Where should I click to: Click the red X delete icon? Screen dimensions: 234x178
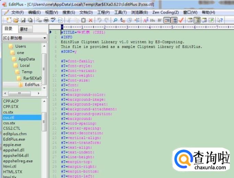(91, 20)
